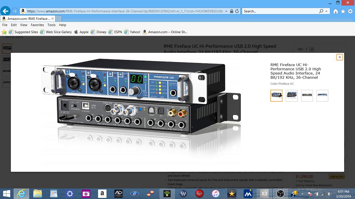
Task: Open the Yahoo! favorites link
Action: 132,32
